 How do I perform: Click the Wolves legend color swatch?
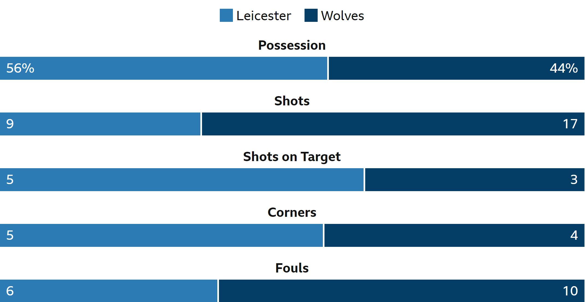311,15
